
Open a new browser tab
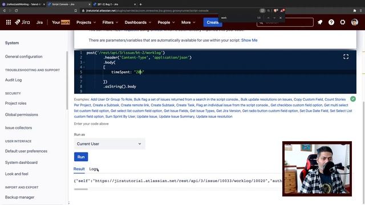pyautogui.click(x=141, y=4)
